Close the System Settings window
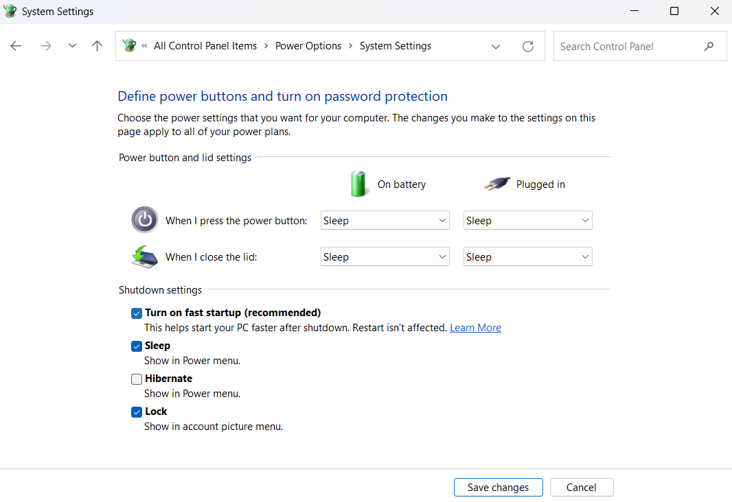This screenshot has height=502, width=732. pyautogui.click(x=715, y=11)
